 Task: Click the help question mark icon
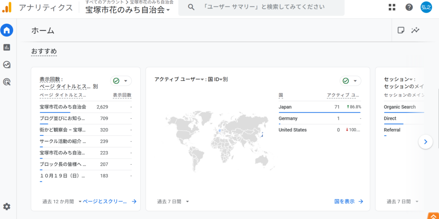click(409, 7)
